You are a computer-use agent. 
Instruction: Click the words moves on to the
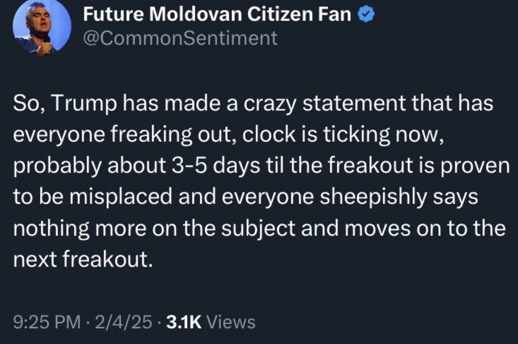pos(425,228)
